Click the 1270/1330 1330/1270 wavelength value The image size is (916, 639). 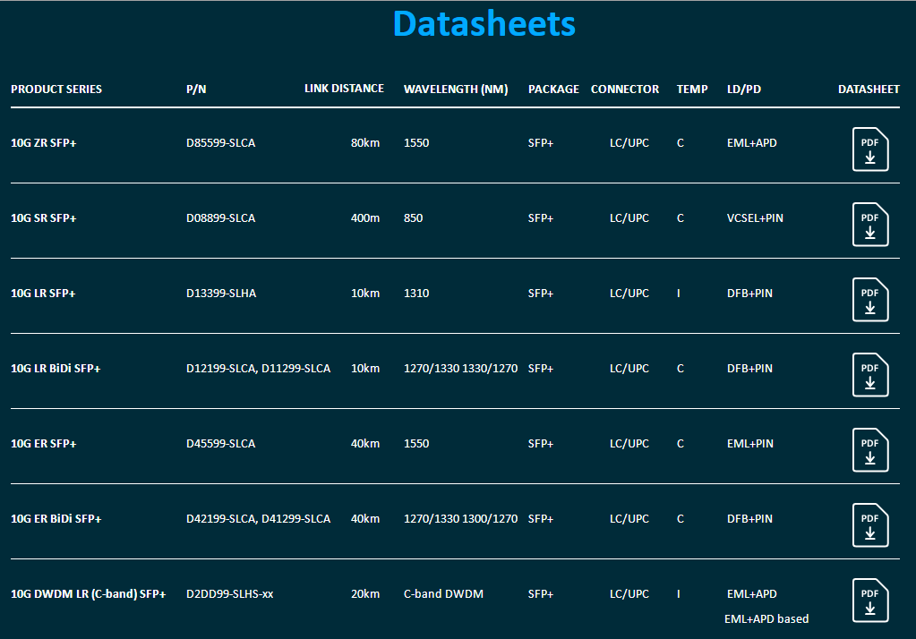point(461,369)
